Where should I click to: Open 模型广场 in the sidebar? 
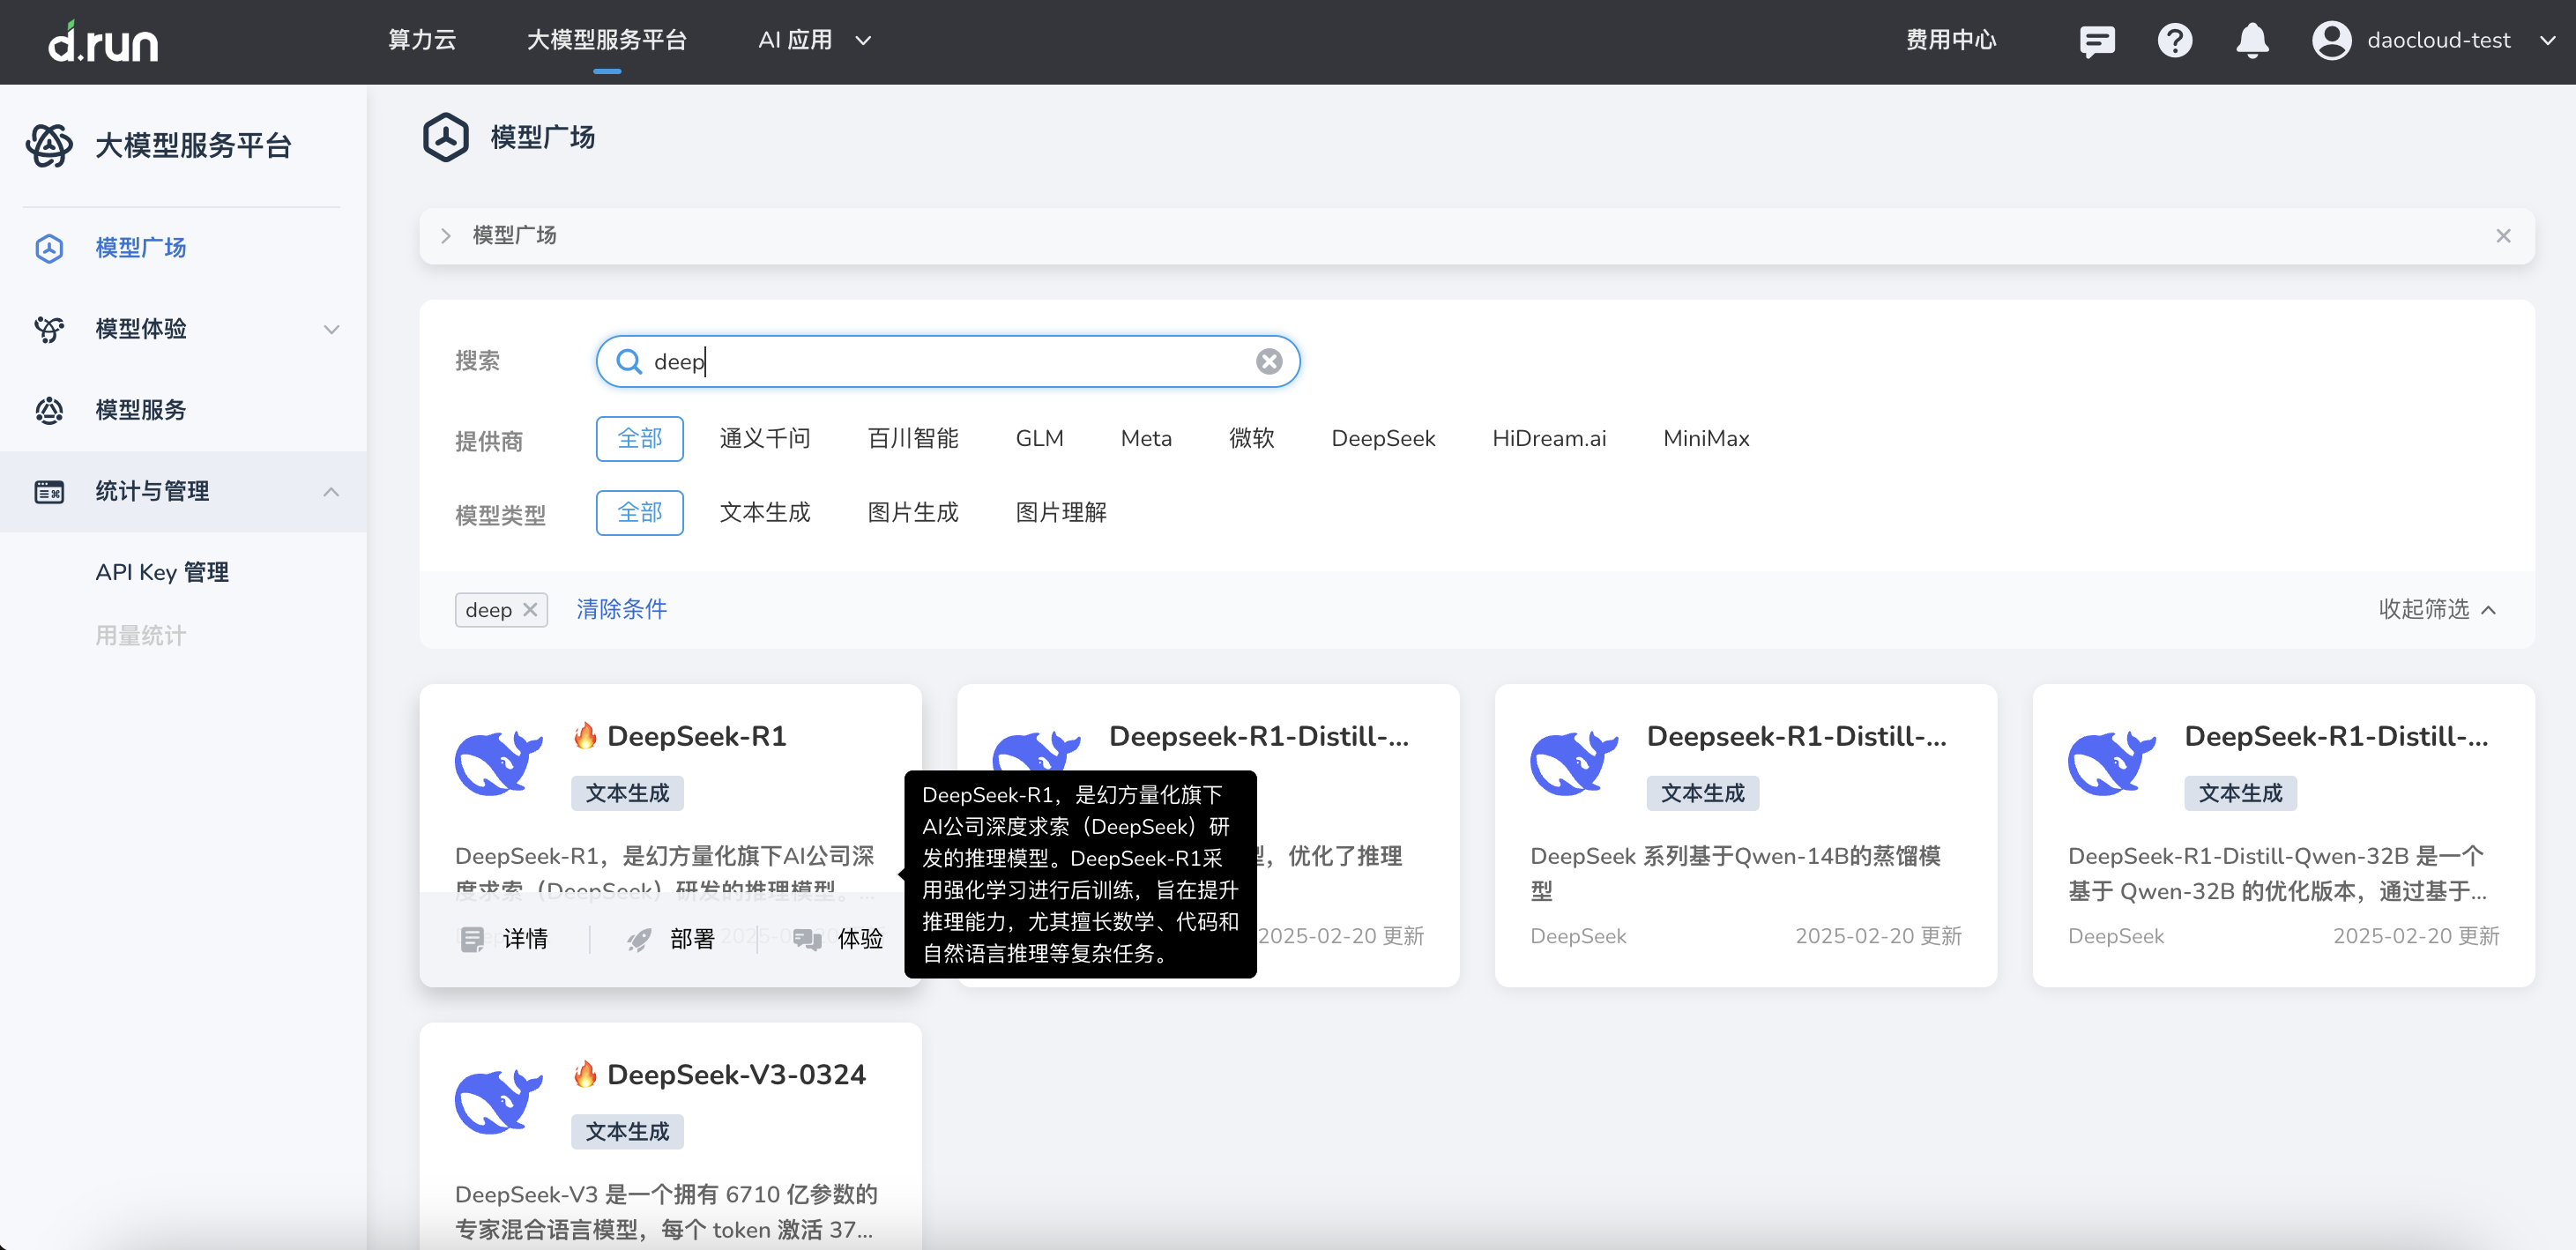tap(141, 248)
